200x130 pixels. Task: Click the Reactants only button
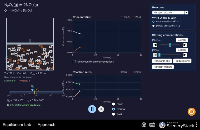[162, 61]
